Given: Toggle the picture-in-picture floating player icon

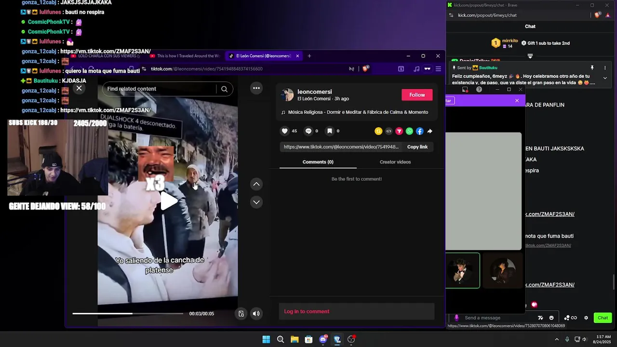Looking at the screenshot, I should (x=241, y=314).
